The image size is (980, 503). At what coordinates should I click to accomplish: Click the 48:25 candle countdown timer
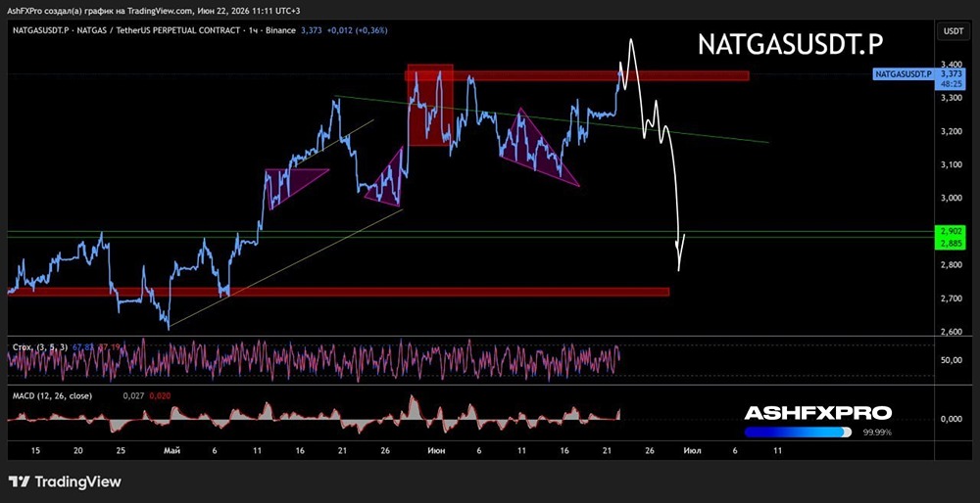pos(950,83)
